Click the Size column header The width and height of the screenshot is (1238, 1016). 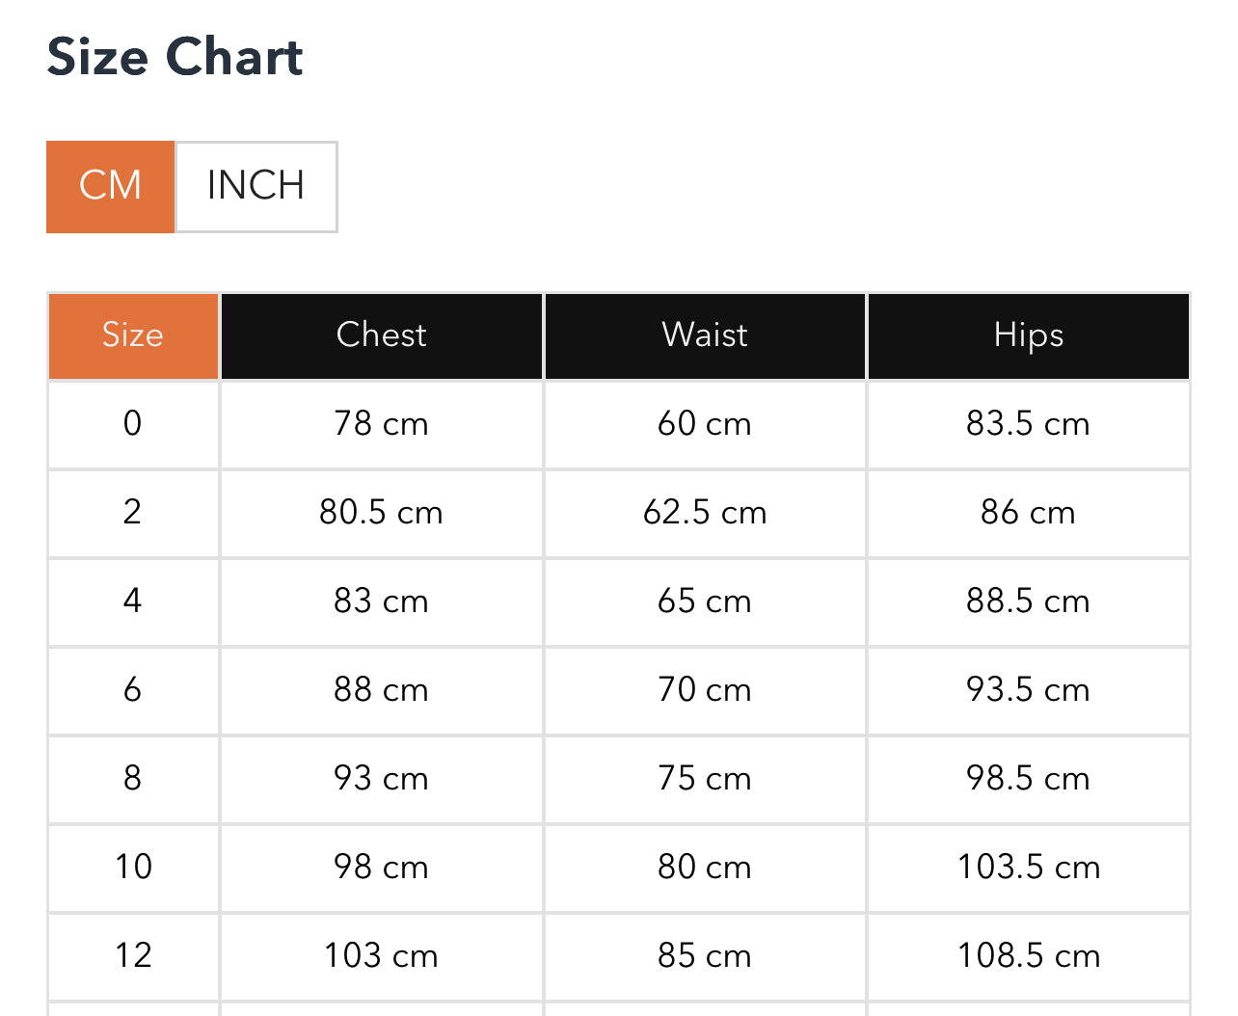(x=133, y=335)
